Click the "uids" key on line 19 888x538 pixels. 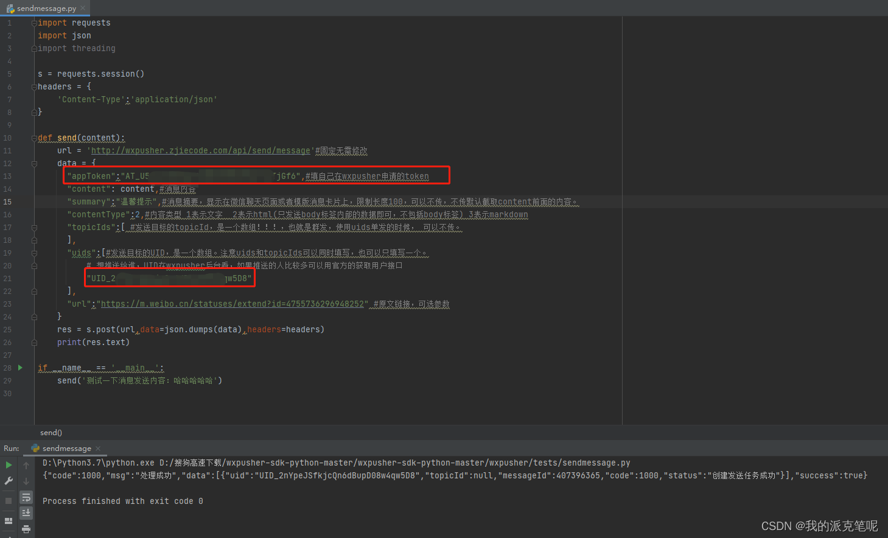coord(82,253)
